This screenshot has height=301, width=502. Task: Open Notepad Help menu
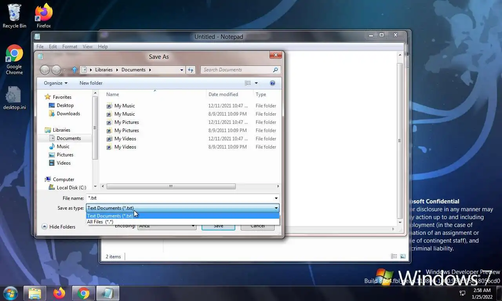[103, 47]
